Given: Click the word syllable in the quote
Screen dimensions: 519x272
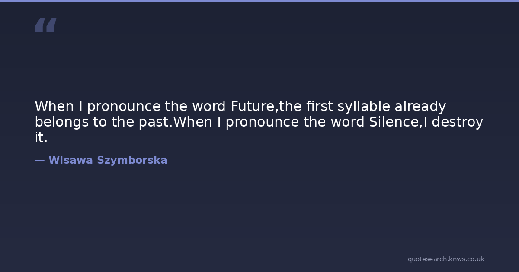Looking at the screenshot, I should pyautogui.click(x=364, y=106).
